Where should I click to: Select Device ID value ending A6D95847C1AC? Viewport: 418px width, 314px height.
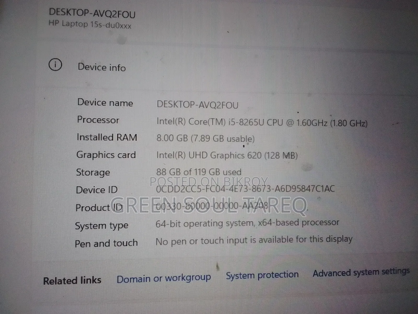tap(245, 189)
